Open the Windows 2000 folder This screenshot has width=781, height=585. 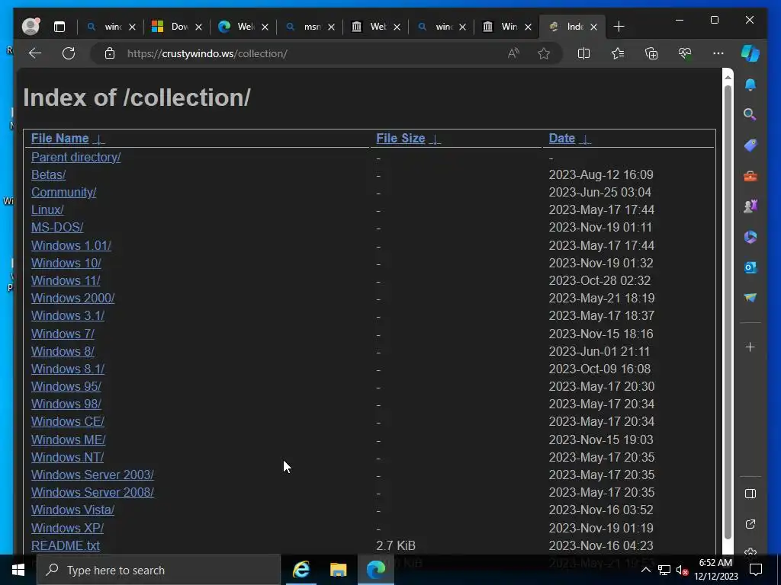tap(72, 298)
